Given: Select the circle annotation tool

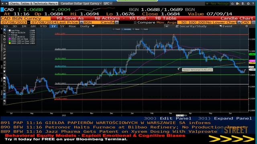Looking at the screenshot, I should pos(4,39).
